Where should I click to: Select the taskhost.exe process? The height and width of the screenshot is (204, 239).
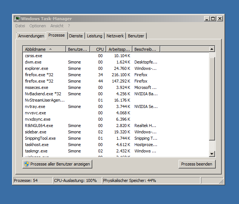[116, 145]
